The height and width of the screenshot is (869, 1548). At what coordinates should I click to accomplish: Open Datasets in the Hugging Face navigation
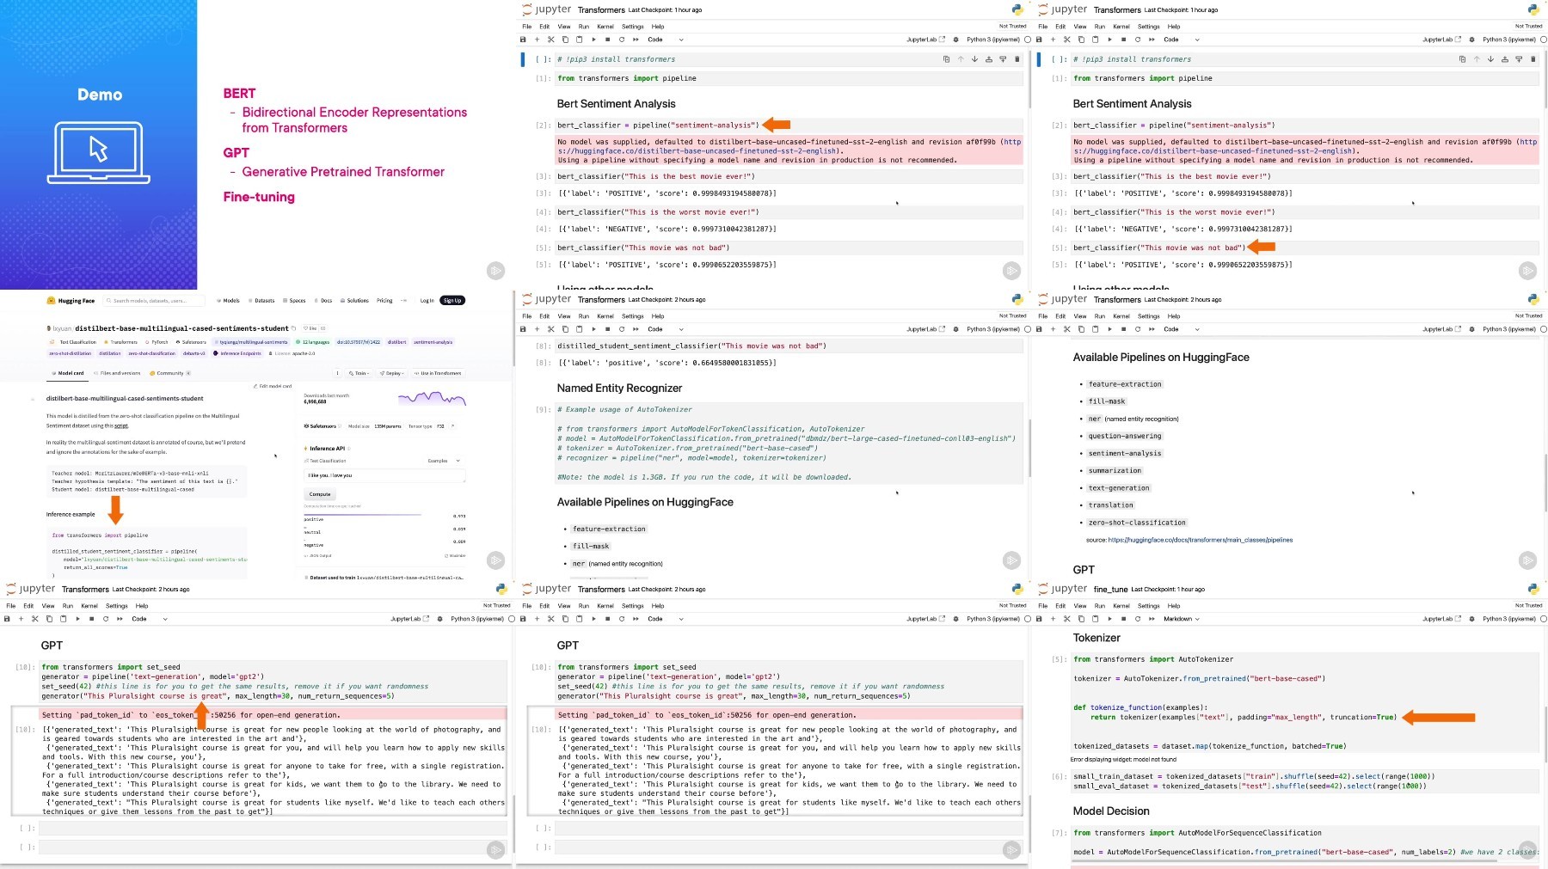click(x=261, y=301)
